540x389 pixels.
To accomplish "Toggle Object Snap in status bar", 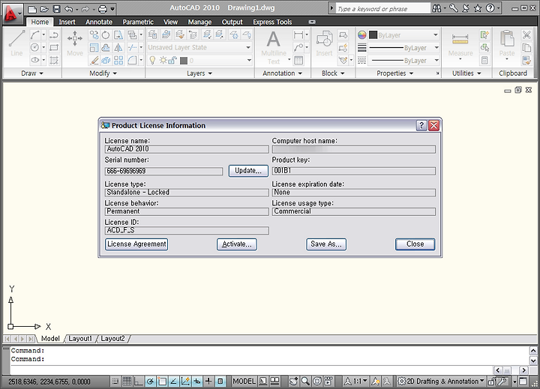I will (x=162, y=381).
